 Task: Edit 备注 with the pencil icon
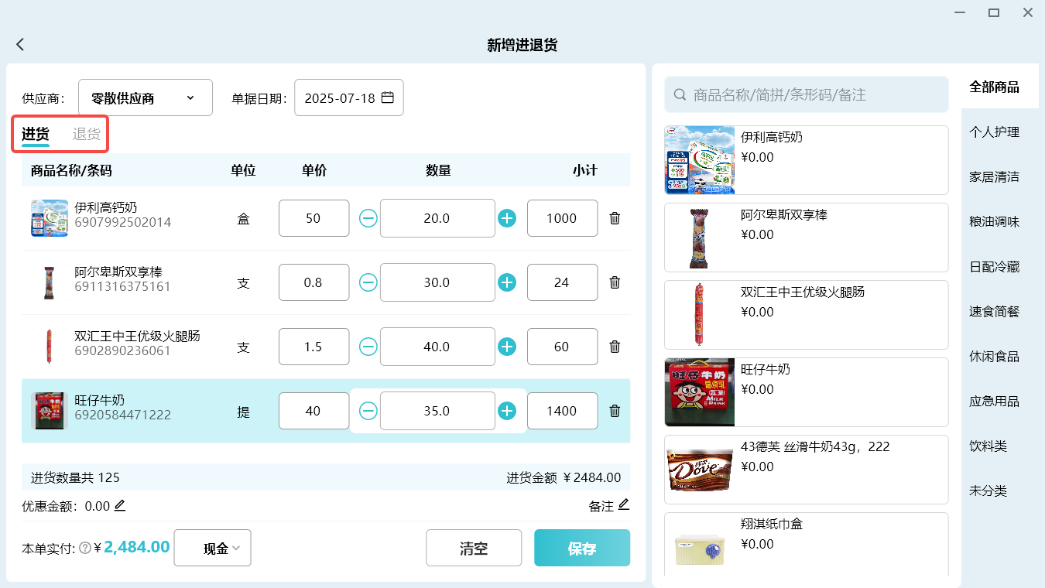[623, 505]
